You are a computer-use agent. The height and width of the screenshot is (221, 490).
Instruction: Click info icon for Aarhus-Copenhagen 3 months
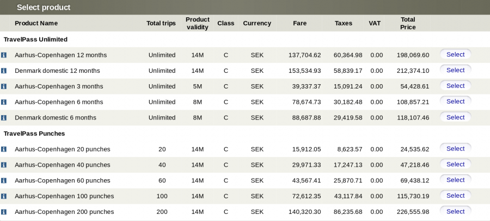(4, 86)
